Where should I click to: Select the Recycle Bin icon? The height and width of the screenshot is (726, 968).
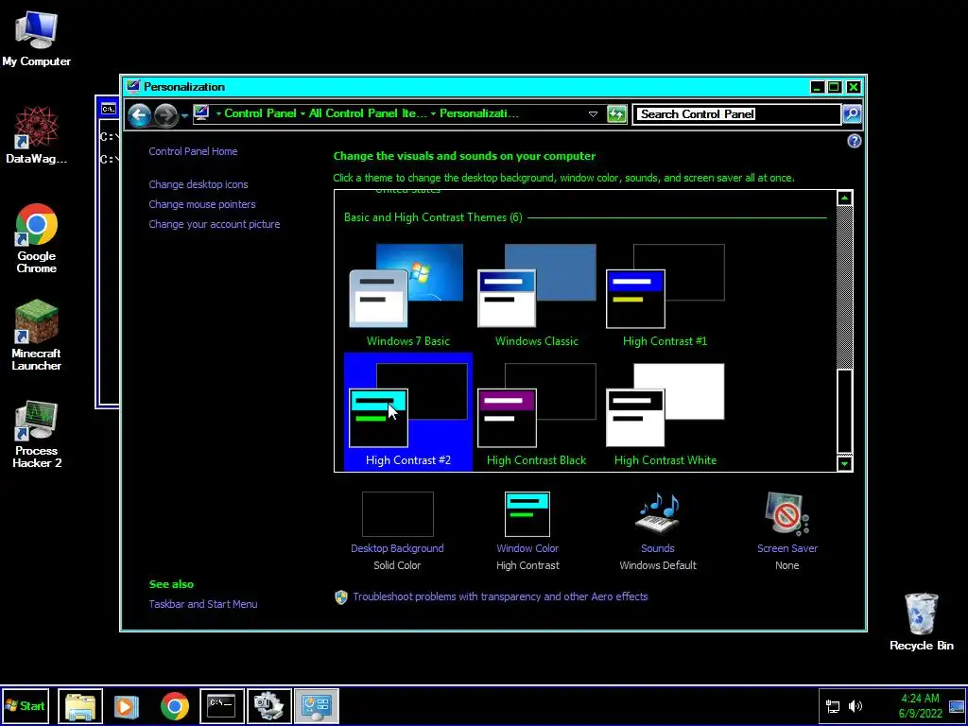click(x=921, y=622)
